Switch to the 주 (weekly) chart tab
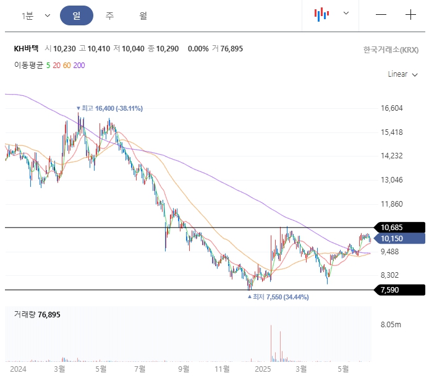The width and height of the screenshot is (429, 386). point(109,15)
